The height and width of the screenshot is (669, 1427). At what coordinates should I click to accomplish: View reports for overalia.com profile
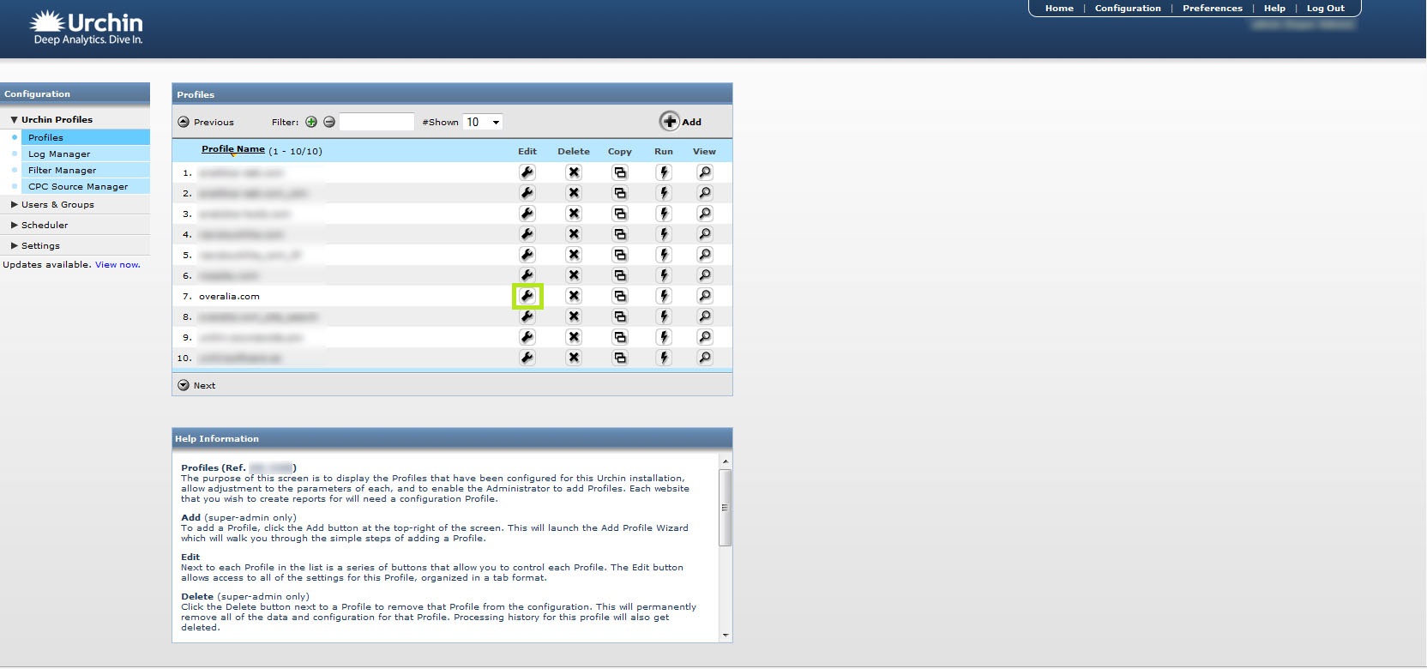pyautogui.click(x=704, y=296)
